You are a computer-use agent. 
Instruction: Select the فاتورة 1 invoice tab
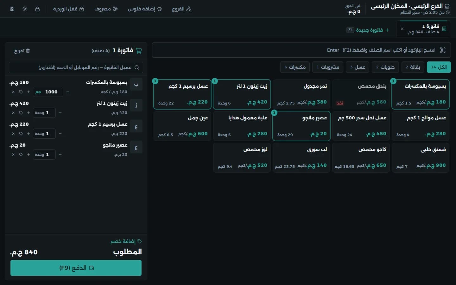pyautogui.click(x=423, y=29)
